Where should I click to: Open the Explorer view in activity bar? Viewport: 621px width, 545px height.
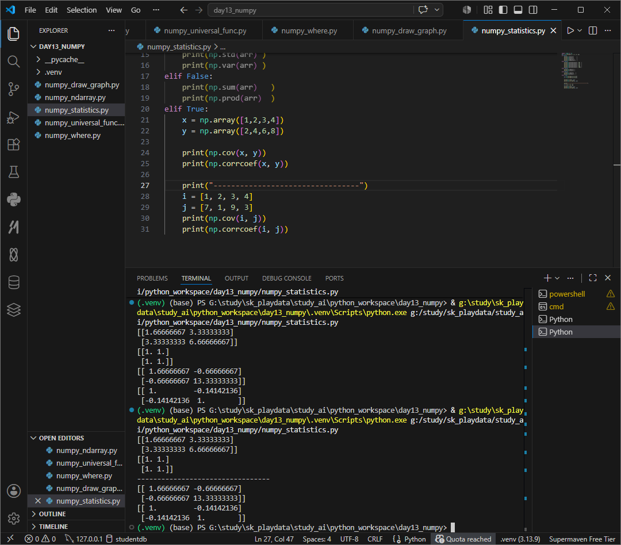click(13, 34)
